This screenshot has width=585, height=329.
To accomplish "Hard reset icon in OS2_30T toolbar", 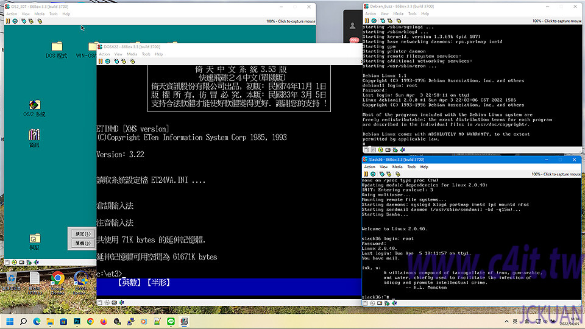I will (15, 21).
